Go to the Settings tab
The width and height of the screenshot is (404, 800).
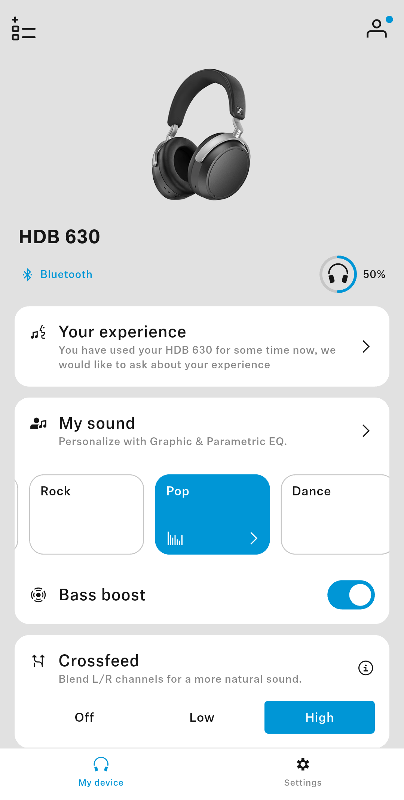coord(303,772)
